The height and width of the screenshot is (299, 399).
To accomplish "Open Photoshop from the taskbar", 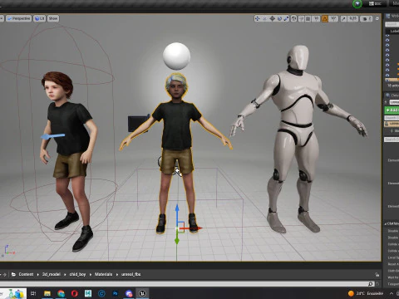I will [115, 293].
